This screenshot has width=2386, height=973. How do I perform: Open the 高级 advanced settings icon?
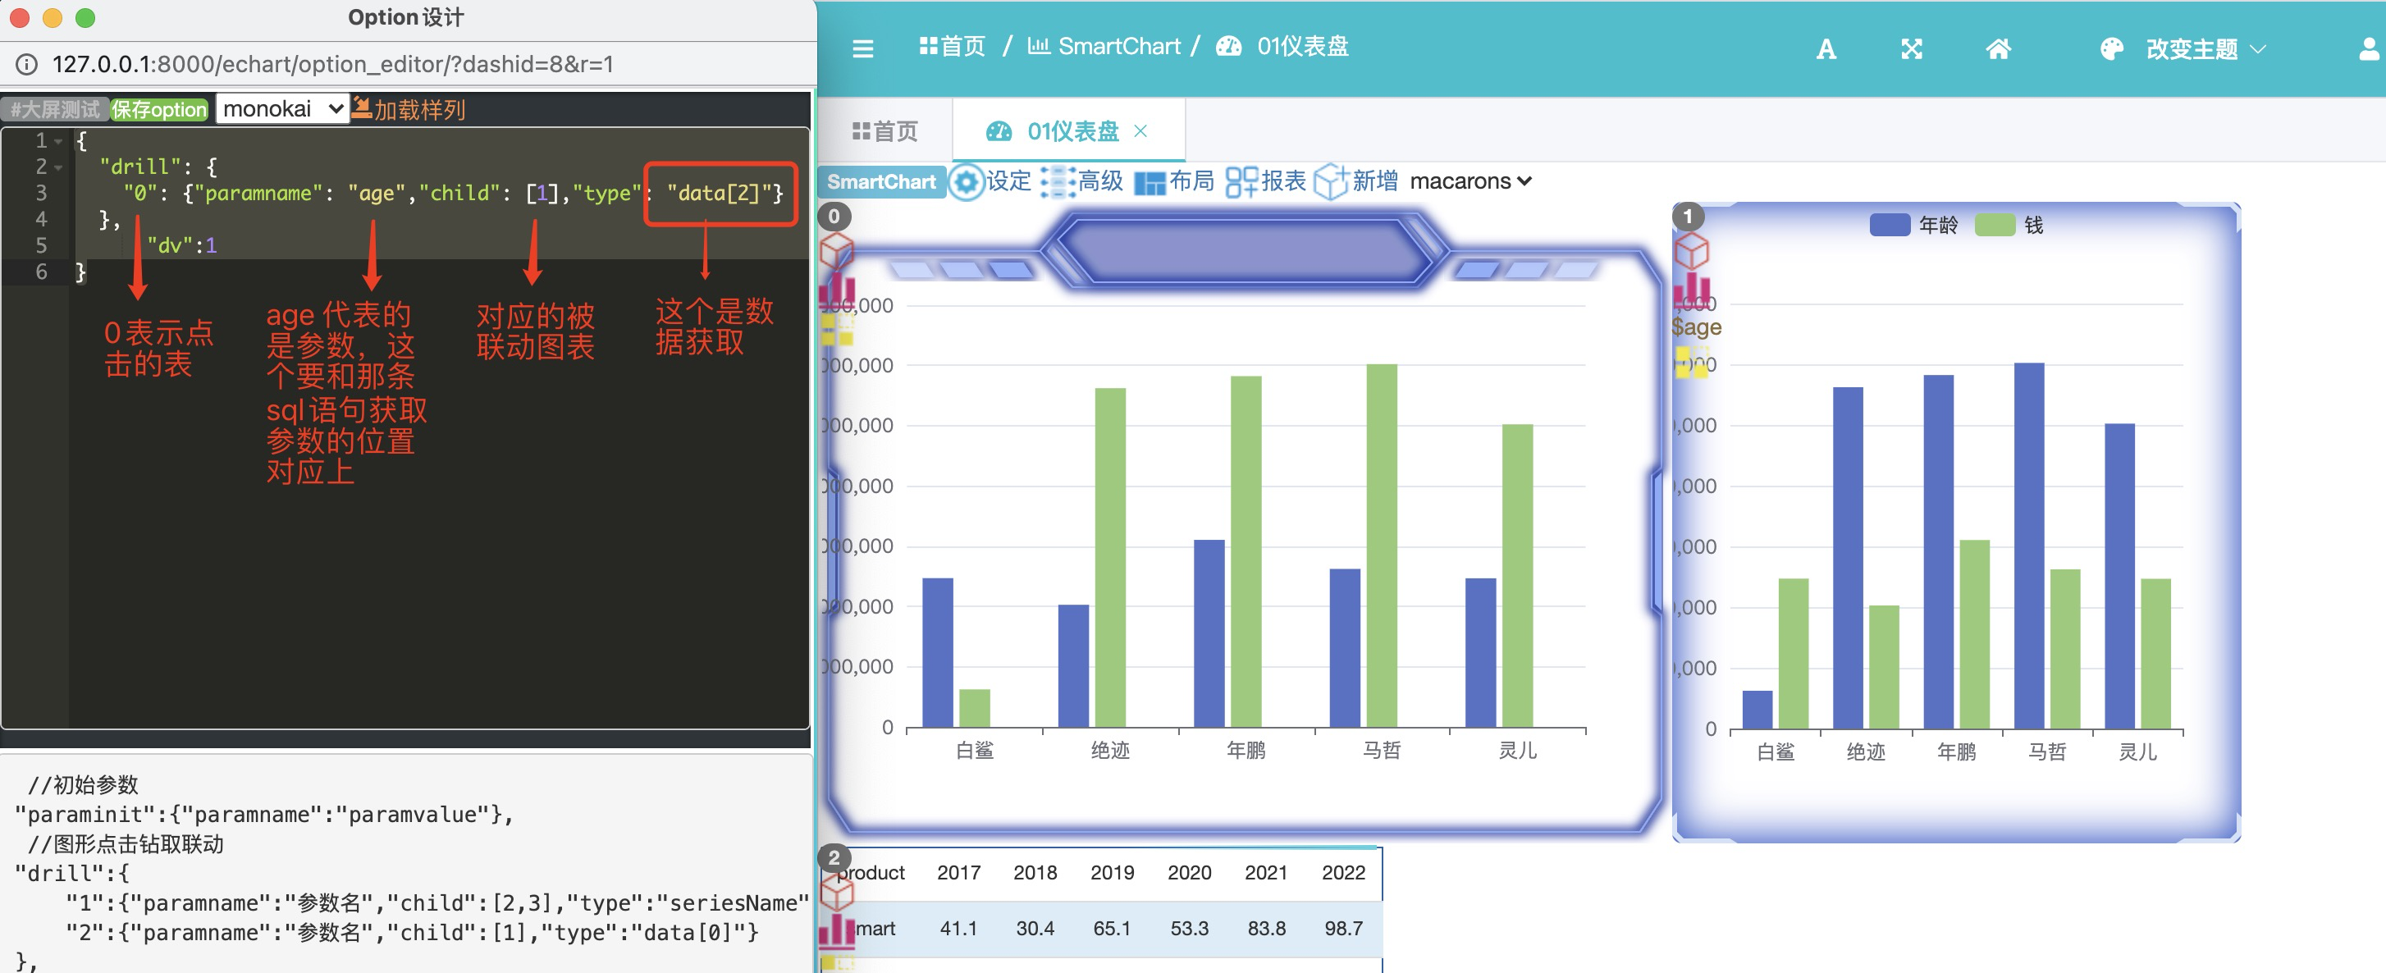point(1057,181)
